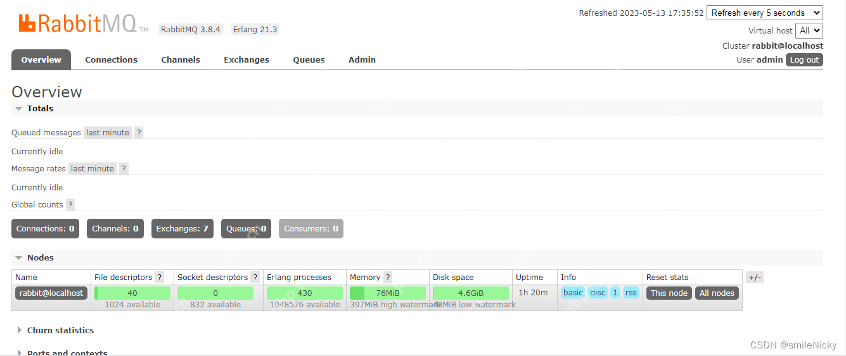Click the Disk space bar 4.6GiB
The height and width of the screenshot is (356, 846).
tap(471, 293)
